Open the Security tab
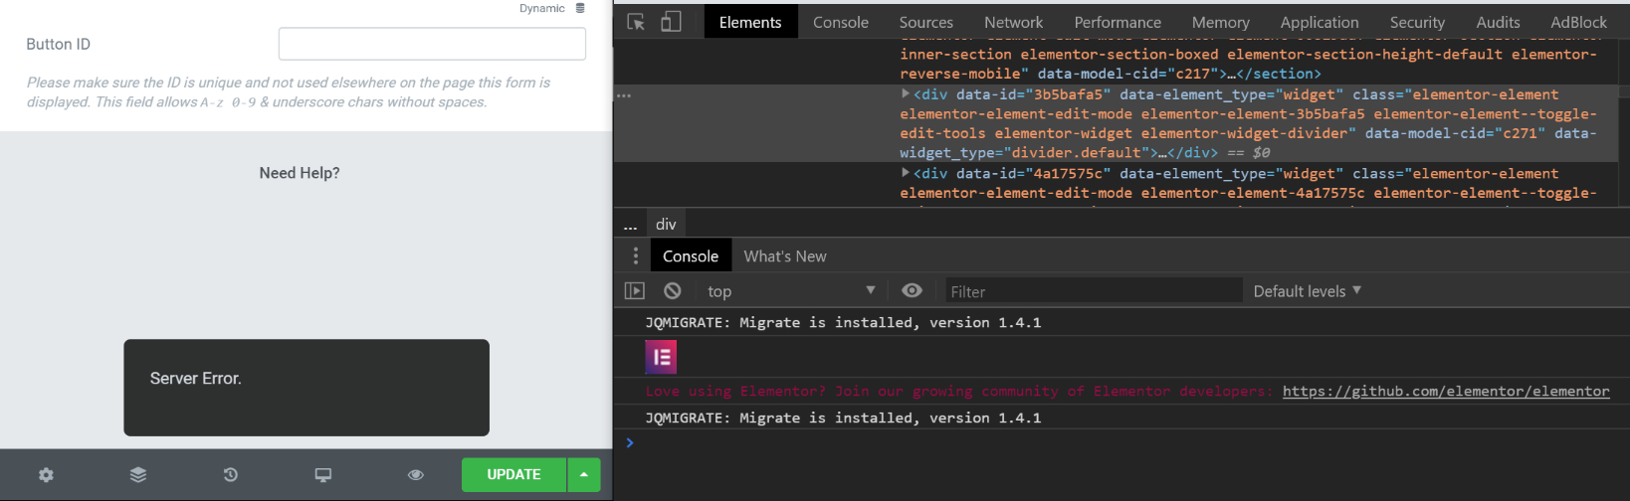Image resolution: width=1630 pixels, height=501 pixels. [x=1417, y=22]
